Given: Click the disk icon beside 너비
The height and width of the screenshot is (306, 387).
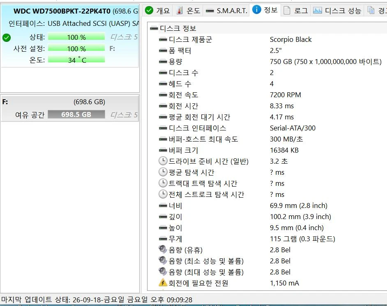Looking at the screenshot, I should point(163,206).
